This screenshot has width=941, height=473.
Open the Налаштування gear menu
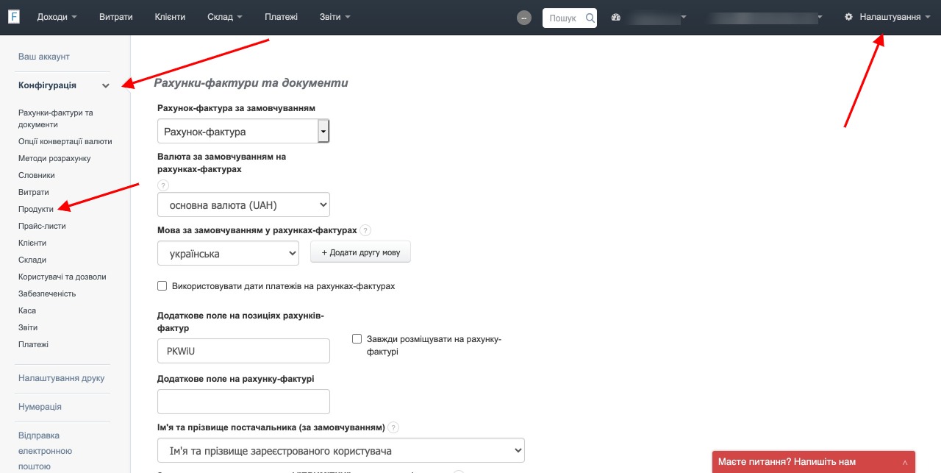888,17
